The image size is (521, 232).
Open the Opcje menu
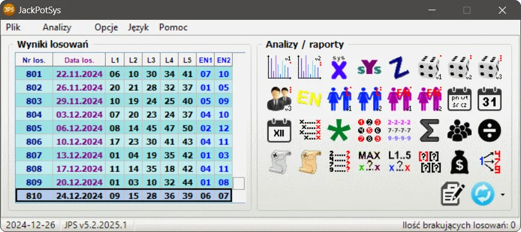point(106,28)
